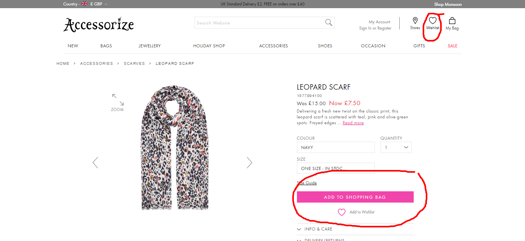Open the Sale menu item
This screenshot has width=525, height=241.
pos(452,46)
